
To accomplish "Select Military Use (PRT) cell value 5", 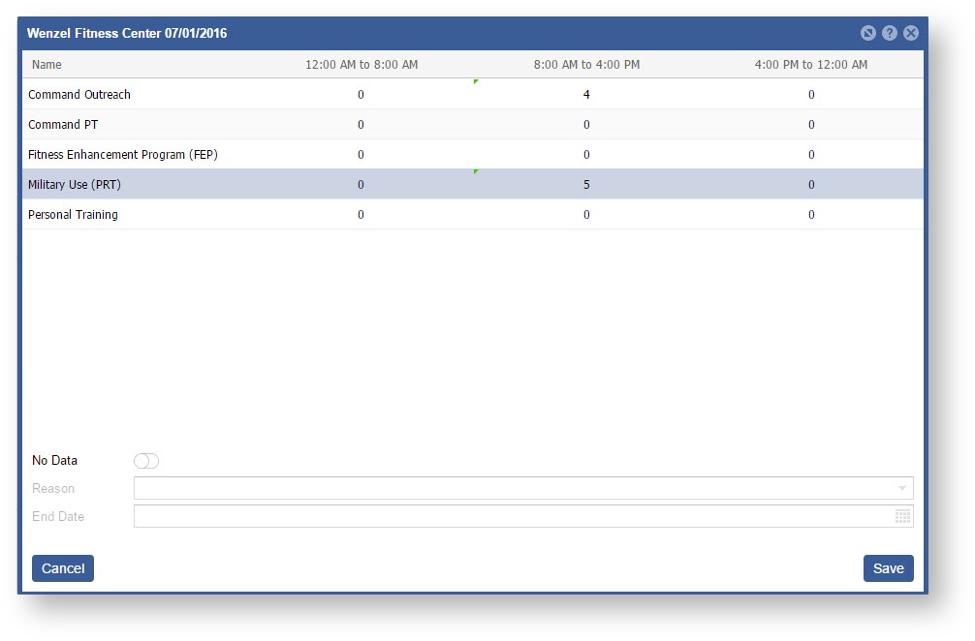I will (586, 185).
